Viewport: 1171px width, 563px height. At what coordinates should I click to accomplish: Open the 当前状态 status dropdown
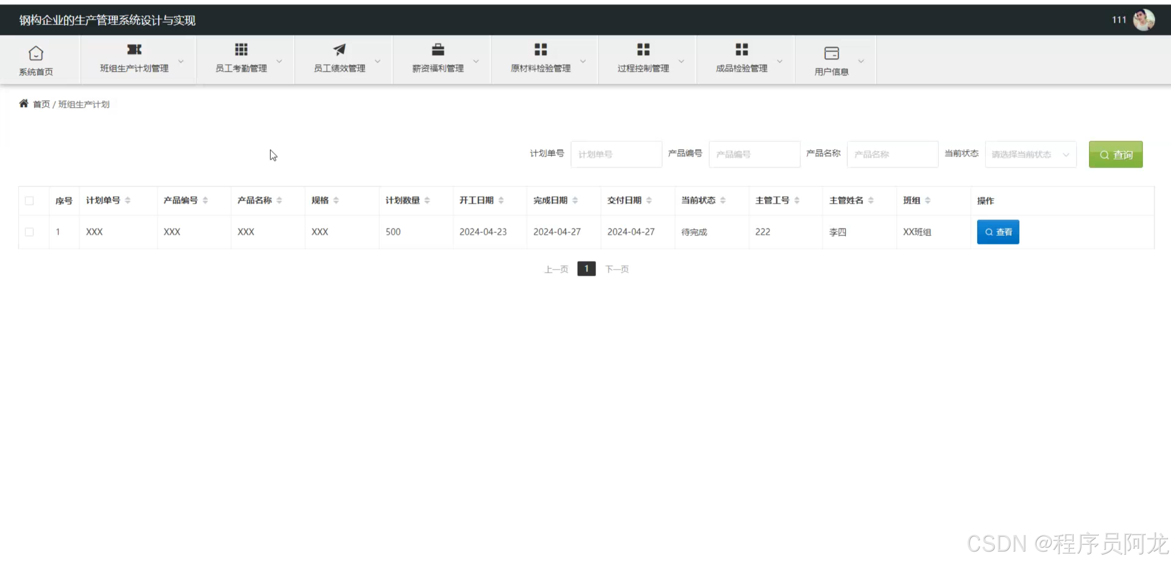tap(1030, 154)
